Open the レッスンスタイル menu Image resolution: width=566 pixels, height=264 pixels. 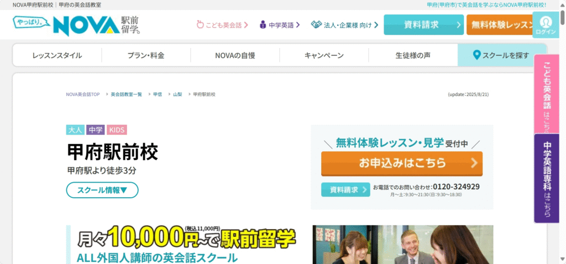coord(57,55)
